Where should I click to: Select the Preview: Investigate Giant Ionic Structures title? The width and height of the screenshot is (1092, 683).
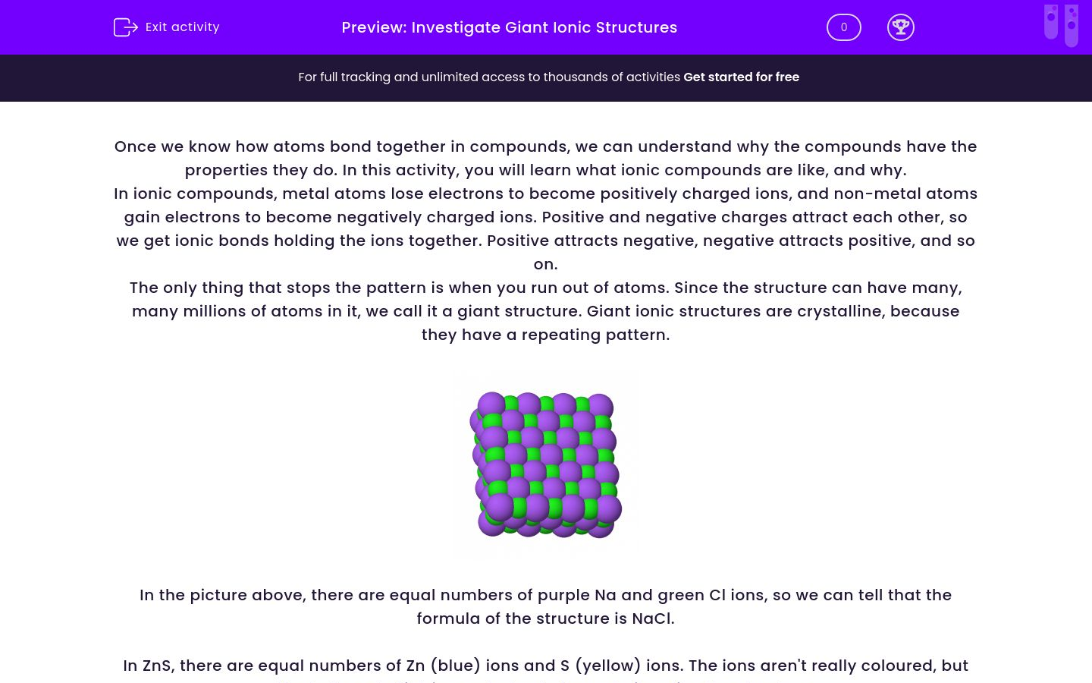point(509,27)
